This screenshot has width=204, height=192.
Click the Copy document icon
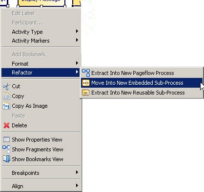coord(6,96)
